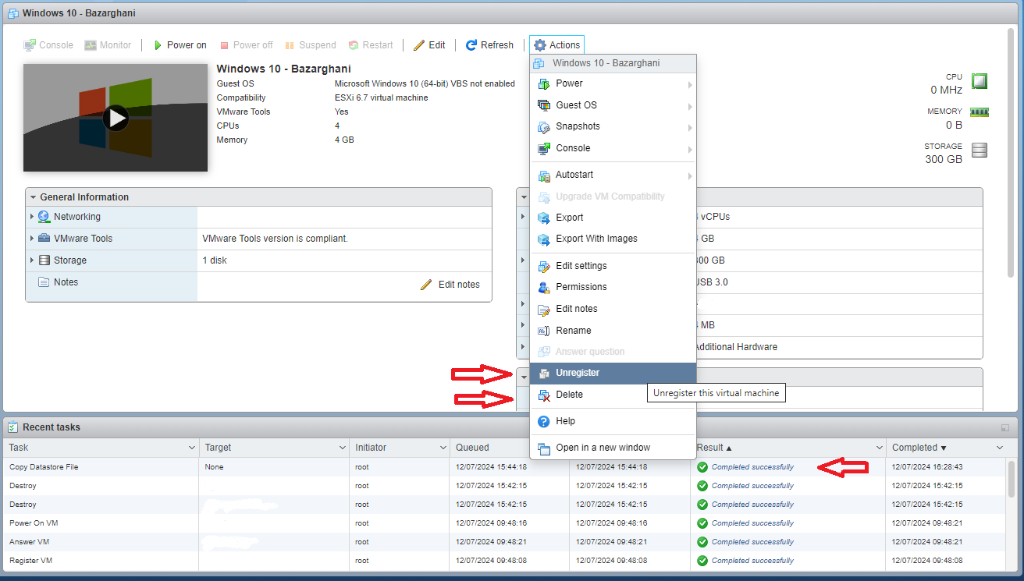Viewport: 1024px width, 581px height.
Task: Open the Monitor view
Action: [x=108, y=45]
